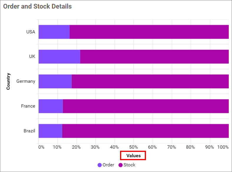Click the USA Order bar segment

[x=54, y=32]
